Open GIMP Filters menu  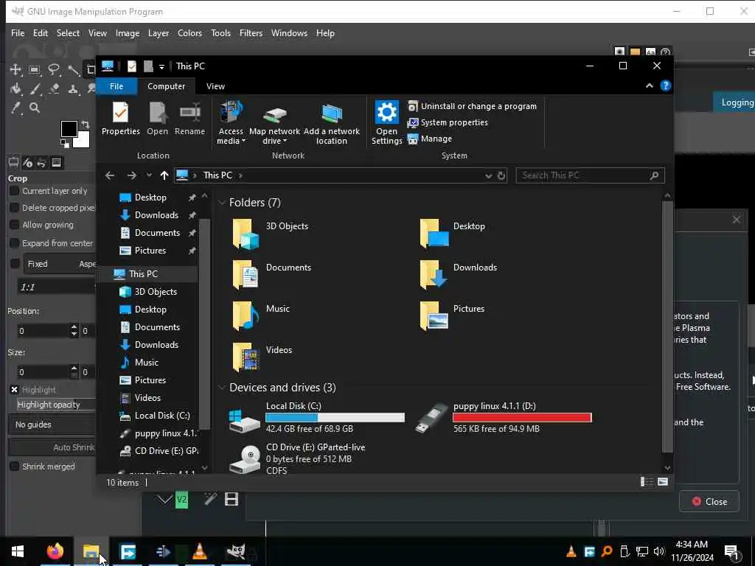(x=251, y=33)
